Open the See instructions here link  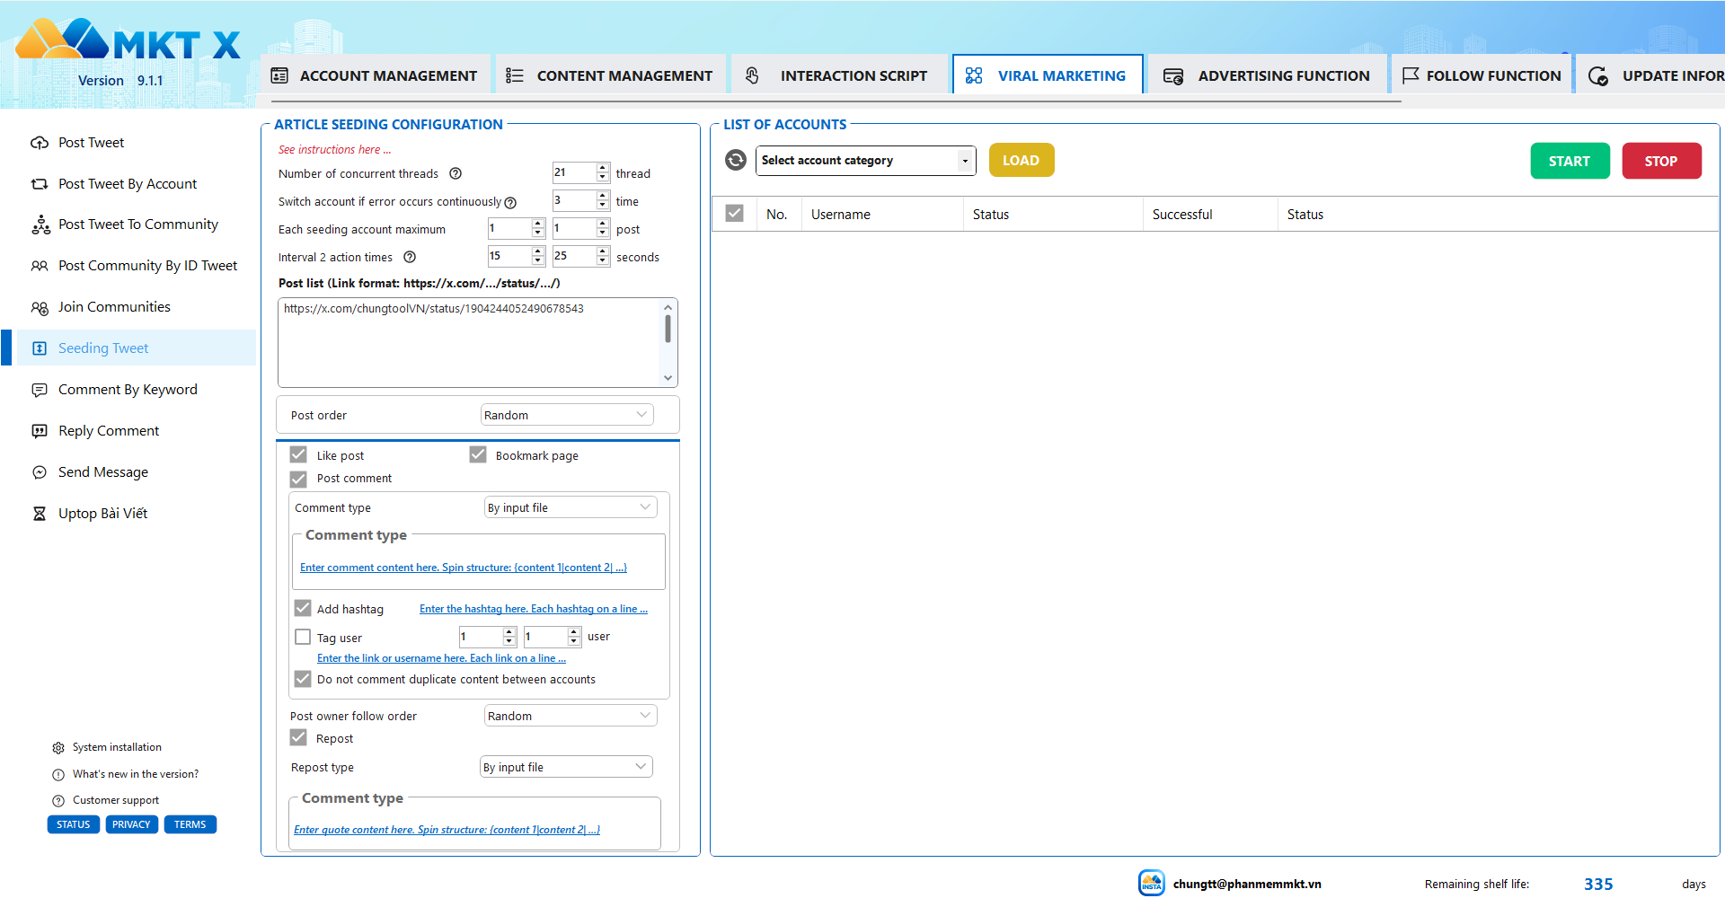334,150
